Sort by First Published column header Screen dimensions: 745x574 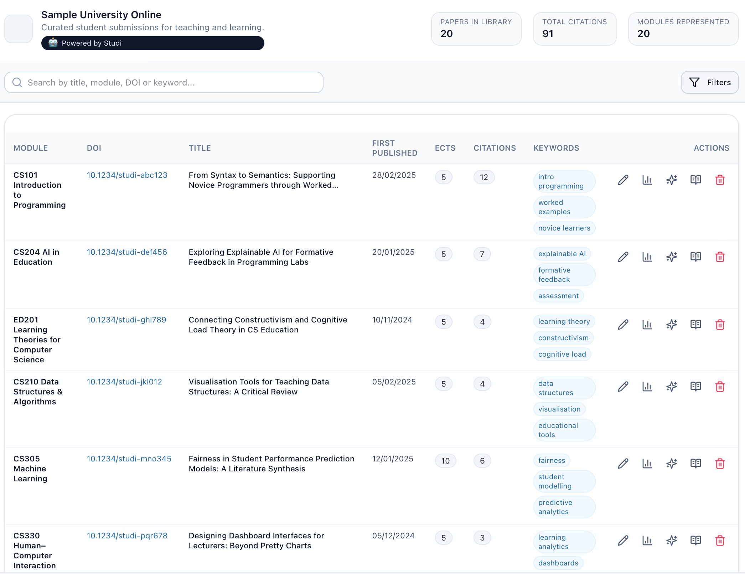[395, 148]
